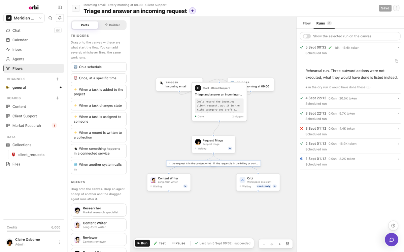Click the back arrow button
The image size is (404, 252).
[x=76, y=8]
